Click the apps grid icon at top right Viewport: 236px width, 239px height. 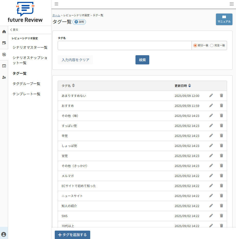(x=232, y=4)
